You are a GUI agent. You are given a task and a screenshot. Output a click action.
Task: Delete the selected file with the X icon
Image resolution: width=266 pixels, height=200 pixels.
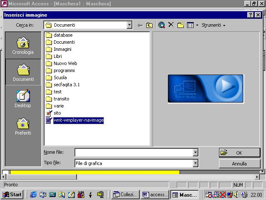click(x=171, y=25)
